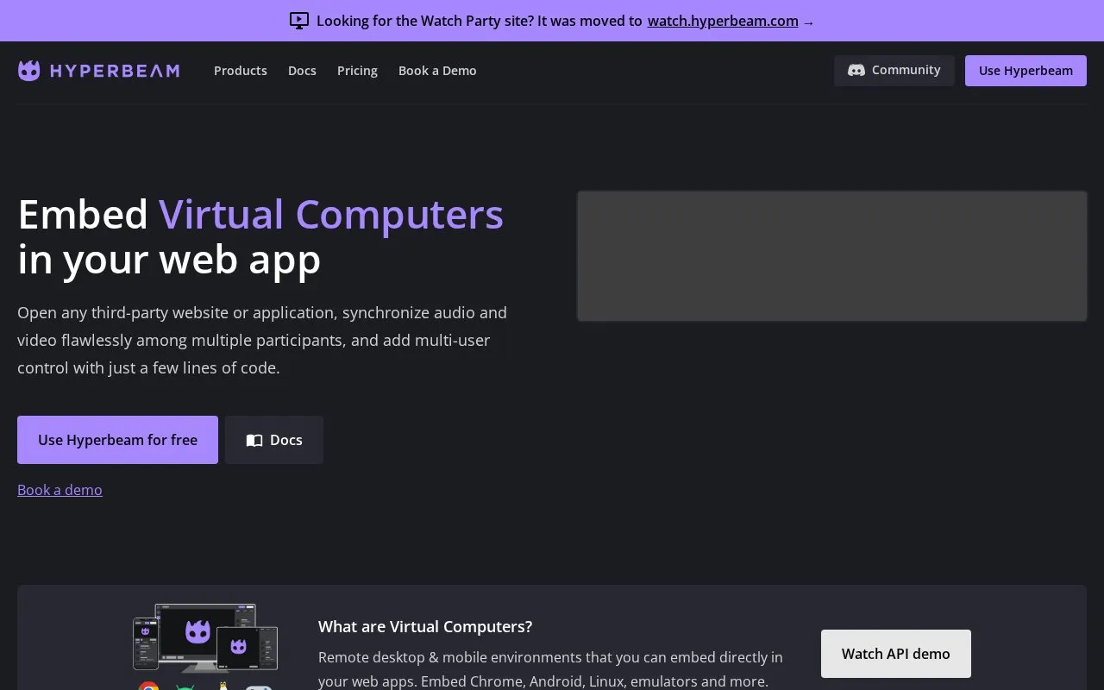Open the Docs button with the book icon
The height and width of the screenshot is (690, 1104).
pyautogui.click(x=274, y=440)
